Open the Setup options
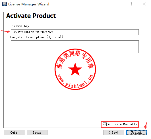 pyautogui.click(x=37, y=132)
